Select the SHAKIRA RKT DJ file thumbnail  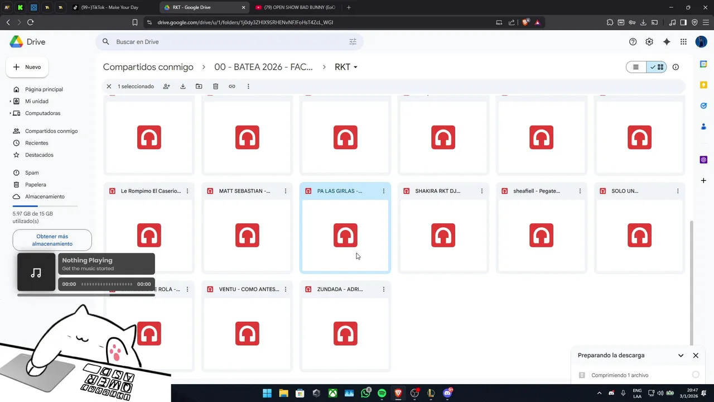[x=443, y=236]
